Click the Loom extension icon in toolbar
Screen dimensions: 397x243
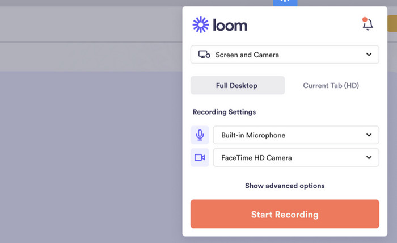click(x=285, y=2)
